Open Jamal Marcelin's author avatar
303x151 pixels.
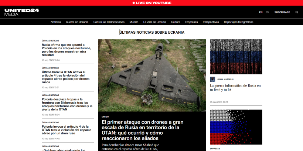212,79
